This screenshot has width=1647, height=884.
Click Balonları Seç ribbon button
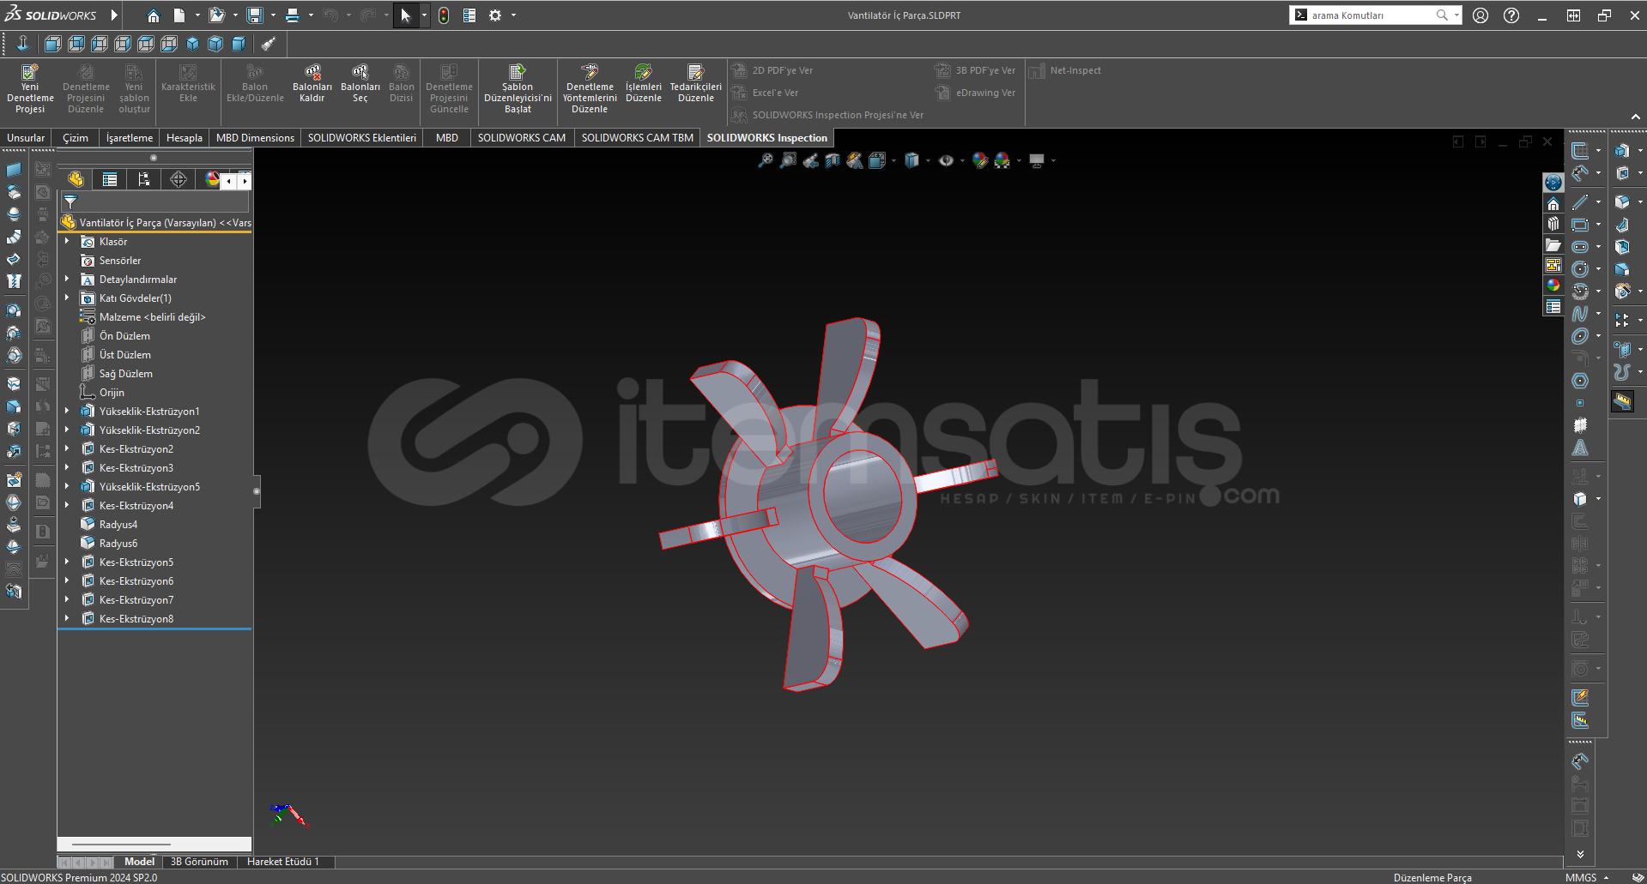(x=360, y=82)
